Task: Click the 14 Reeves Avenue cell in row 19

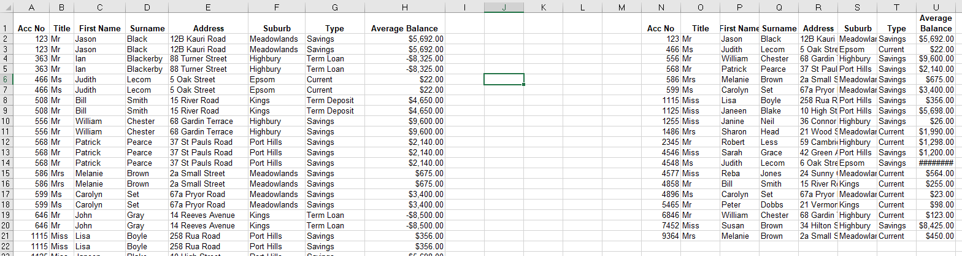Action: [208, 215]
